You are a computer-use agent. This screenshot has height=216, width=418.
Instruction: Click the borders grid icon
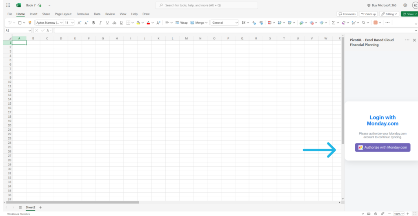(x=128, y=23)
